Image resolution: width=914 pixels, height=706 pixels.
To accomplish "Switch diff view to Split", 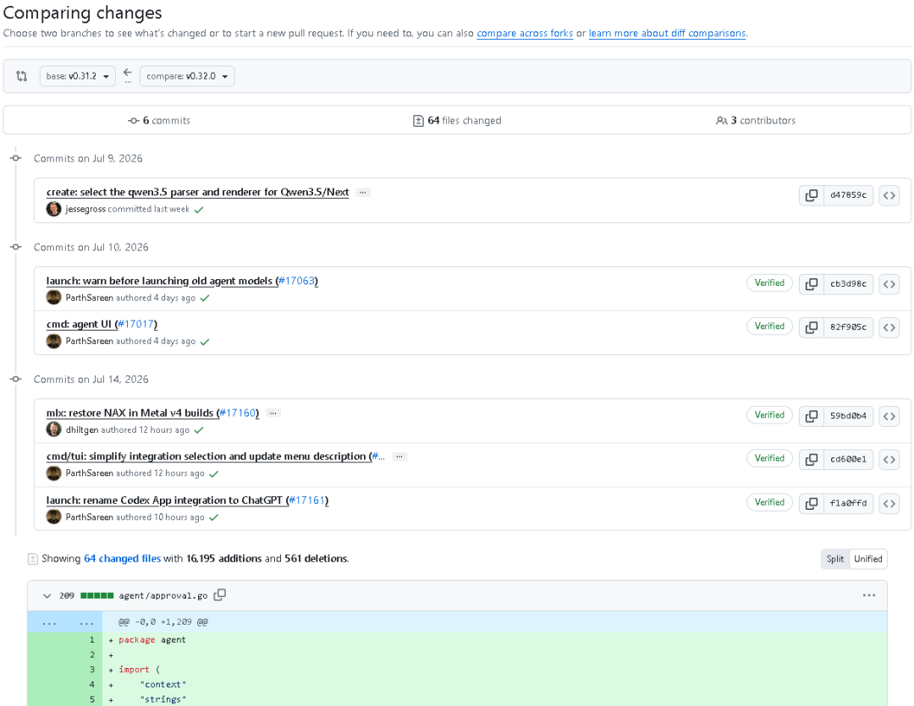I will point(834,559).
